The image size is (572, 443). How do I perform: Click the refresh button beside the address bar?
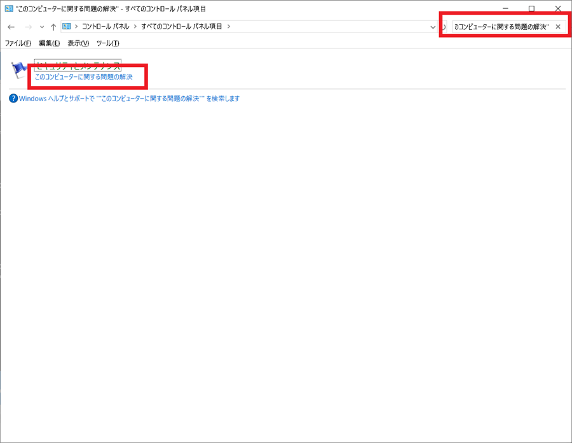pyautogui.click(x=443, y=27)
